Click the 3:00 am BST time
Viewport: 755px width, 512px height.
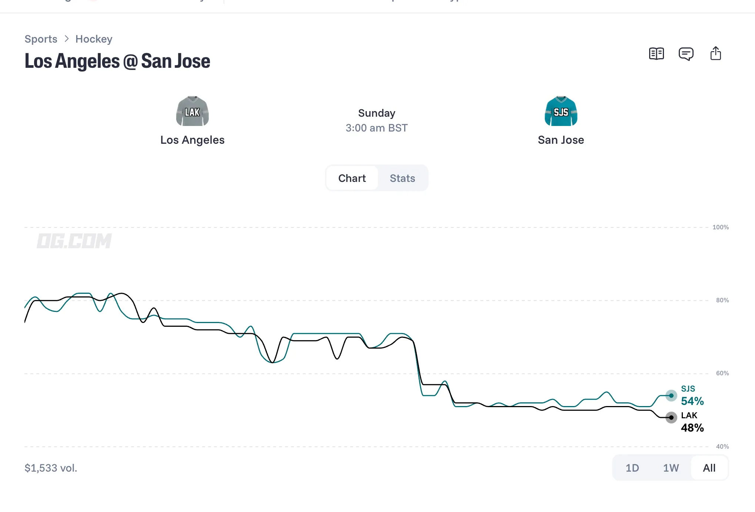(x=376, y=128)
